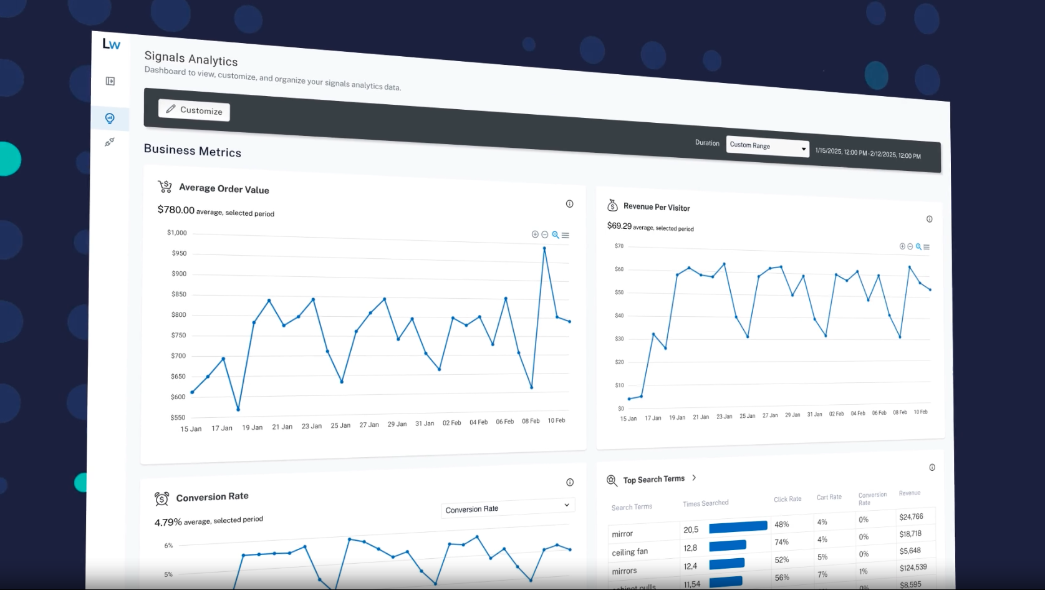Select the Business Metrics section heading
Viewport: 1045px width, 590px height.
(192, 151)
